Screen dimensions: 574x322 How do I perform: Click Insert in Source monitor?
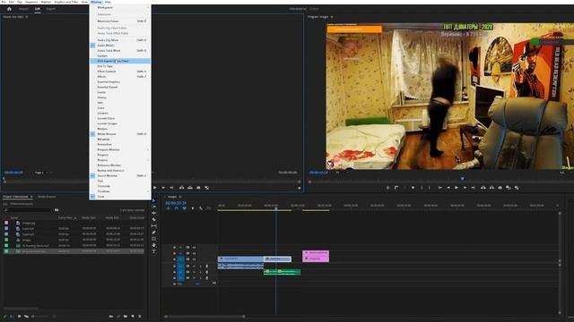click(181, 188)
